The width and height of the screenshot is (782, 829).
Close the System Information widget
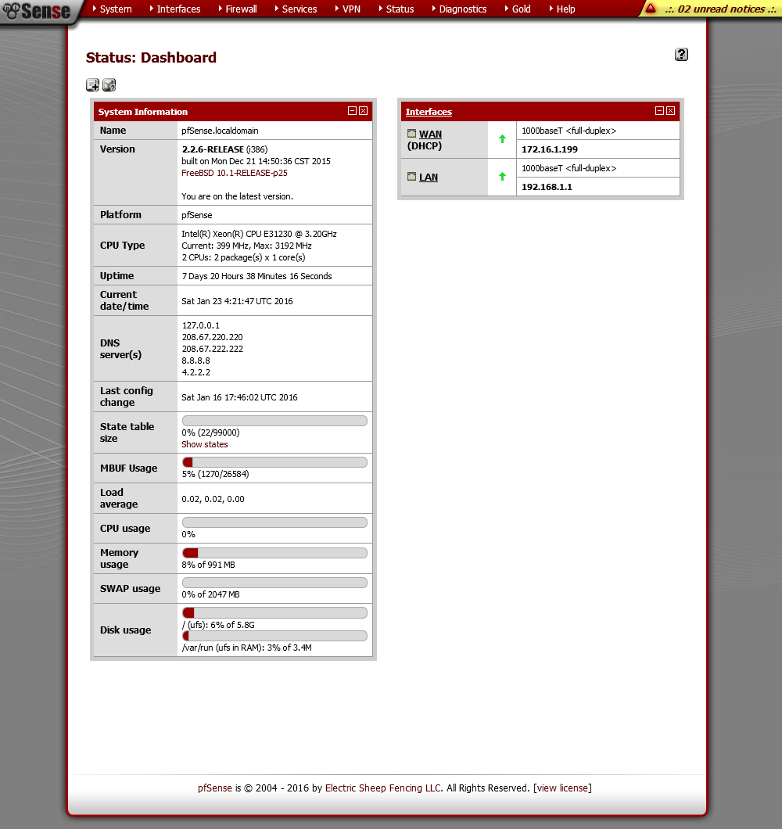tap(364, 111)
